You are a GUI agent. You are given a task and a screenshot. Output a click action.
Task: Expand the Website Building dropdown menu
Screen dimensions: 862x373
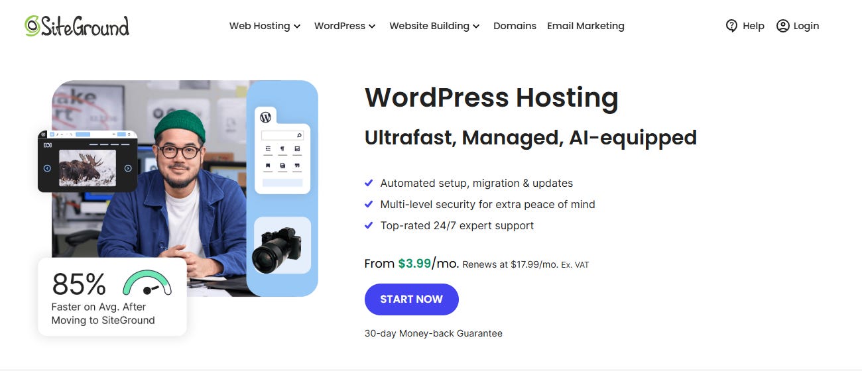pos(434,26)
